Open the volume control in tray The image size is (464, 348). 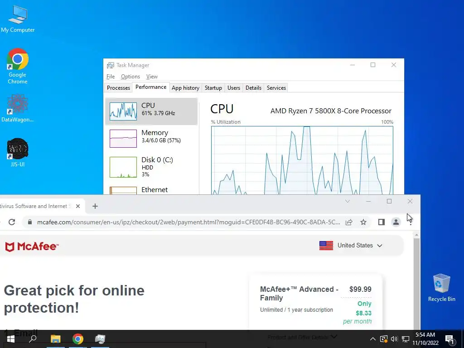point(394,339)
